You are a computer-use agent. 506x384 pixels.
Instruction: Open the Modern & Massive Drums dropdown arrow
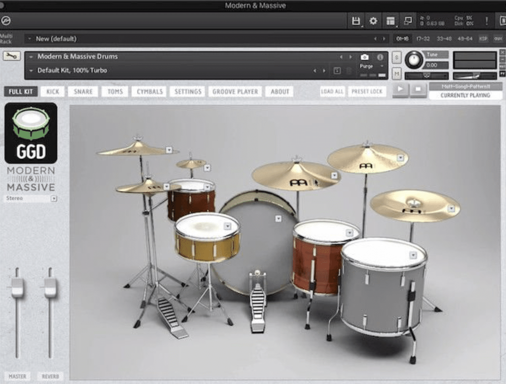(x=31, y=56)
